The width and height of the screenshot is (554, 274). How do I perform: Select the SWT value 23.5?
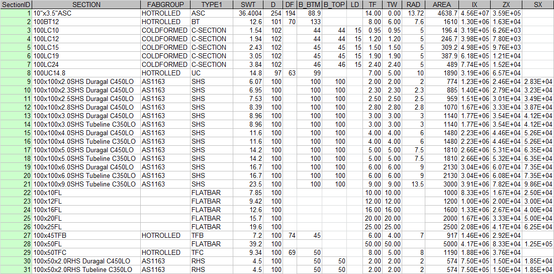click(248, 184)
